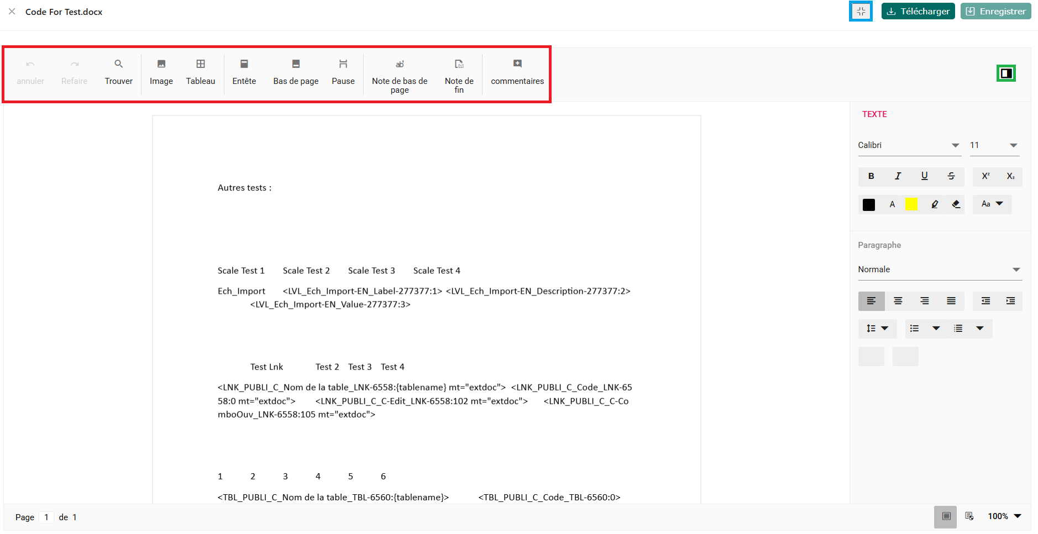Open the 100% zoom level dropdown
1038x534 pixels.
click(x=1004, y=516)
